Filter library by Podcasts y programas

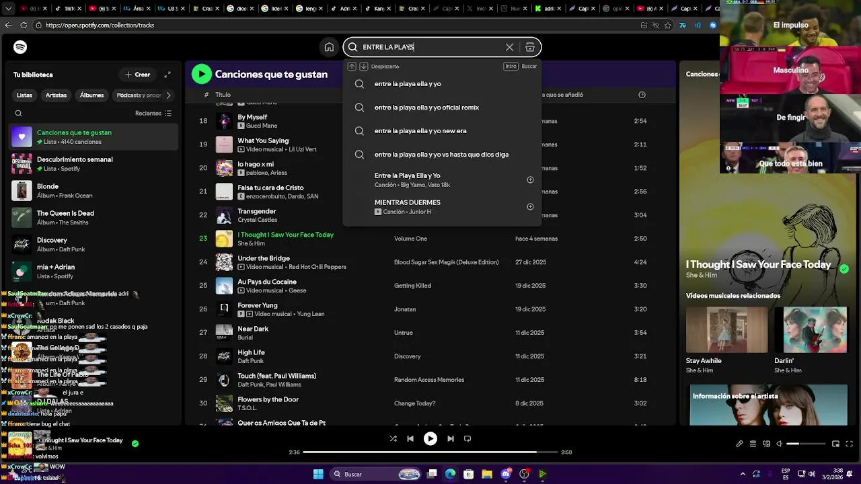pos(137,95)
